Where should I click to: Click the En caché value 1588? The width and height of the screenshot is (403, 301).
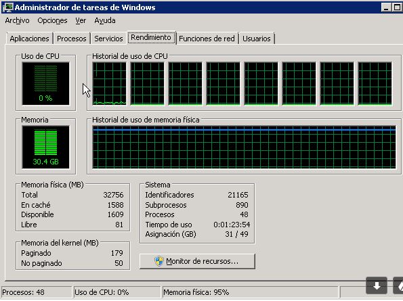[x=115, y=205]
